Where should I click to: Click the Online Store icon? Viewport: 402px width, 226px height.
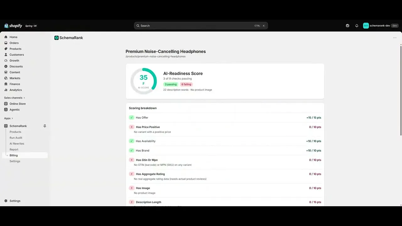[x=6, y=104]
